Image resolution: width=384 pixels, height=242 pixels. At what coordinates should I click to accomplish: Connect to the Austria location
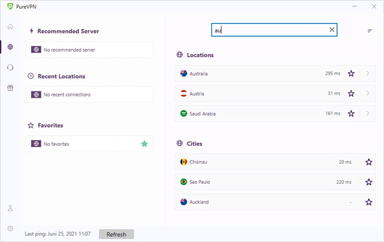point(275,94)
